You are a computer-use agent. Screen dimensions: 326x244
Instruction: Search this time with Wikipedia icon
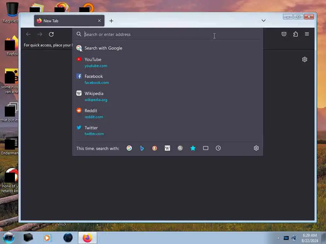(x=167, y=148)
